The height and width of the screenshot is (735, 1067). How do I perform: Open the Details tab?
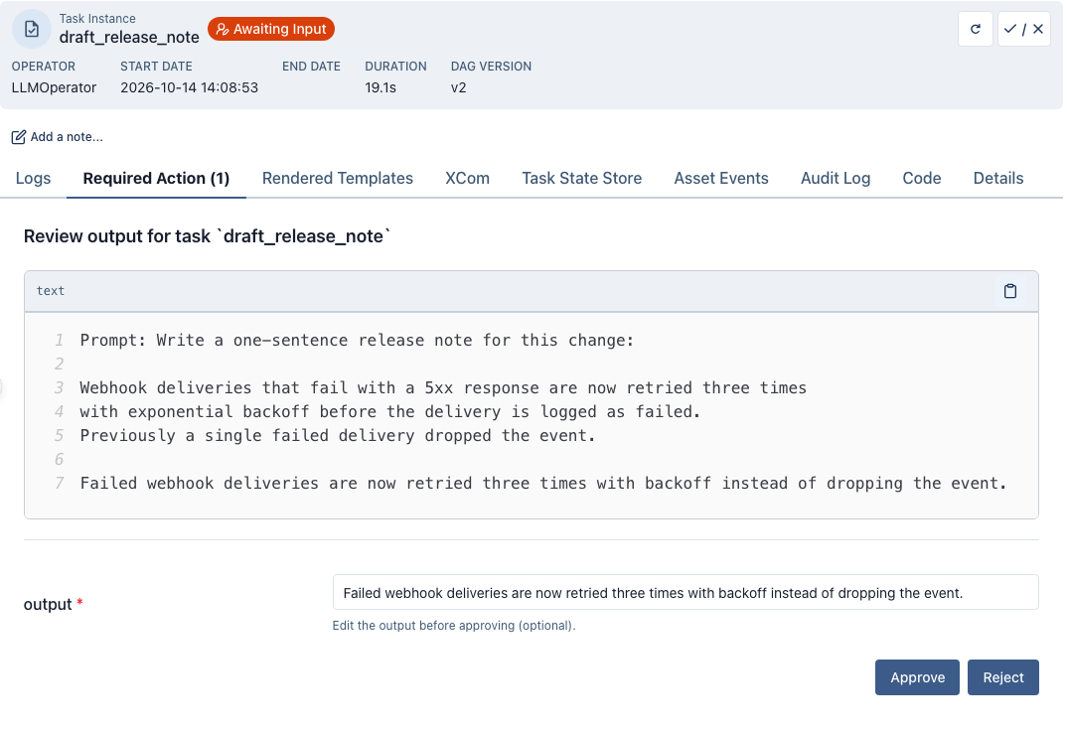tap(998, 179)
